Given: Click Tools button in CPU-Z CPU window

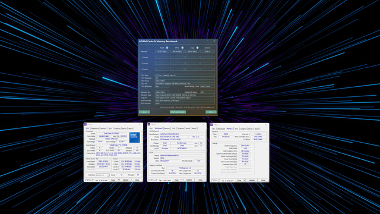Looking at the screenshot, I should click(x=113, y=180).
